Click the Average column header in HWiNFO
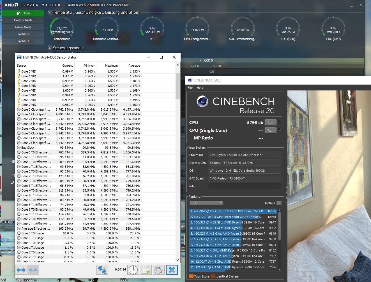Viewport: 371px width, 282px height. (131, 66)
